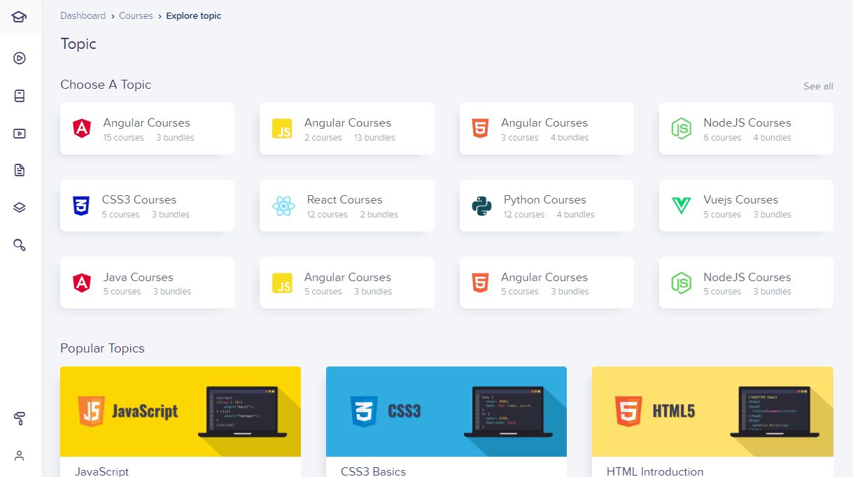
Task: Click the magnifier search icon in sidebar
Action: [x=20, y=245]
